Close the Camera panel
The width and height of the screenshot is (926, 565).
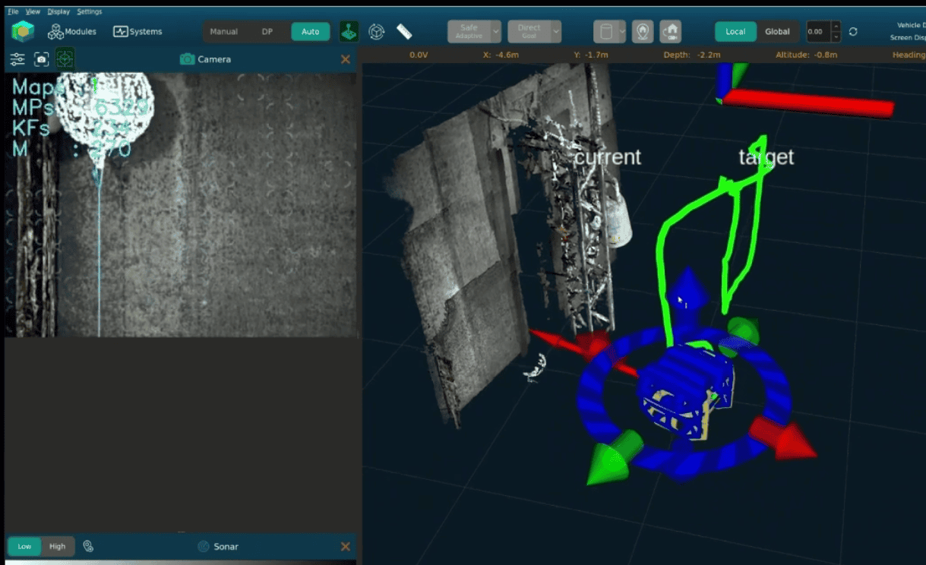346,59
